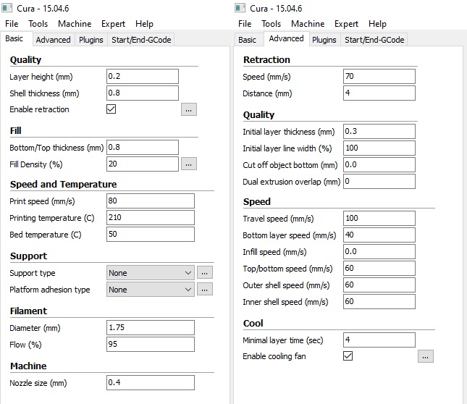
Task: Click the Inner shell speed field
Action: pyautogui.click(x=379, y=302)
